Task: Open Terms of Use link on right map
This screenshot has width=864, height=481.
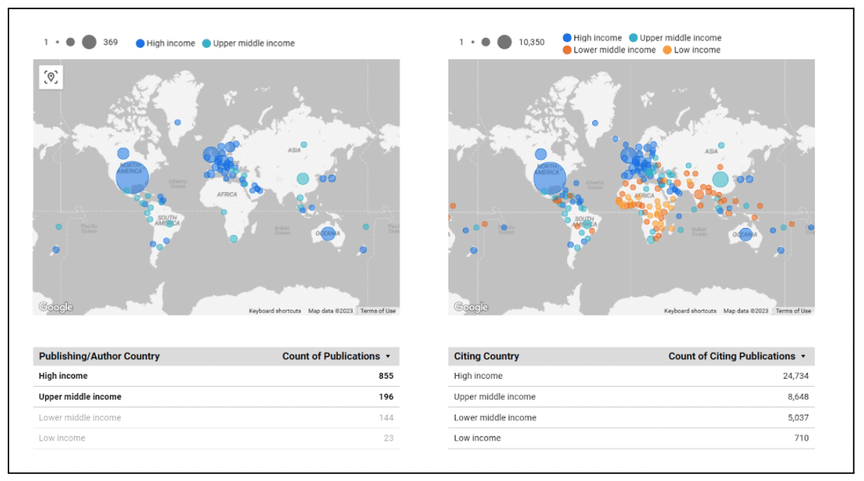Action: [x=793, y=311]
